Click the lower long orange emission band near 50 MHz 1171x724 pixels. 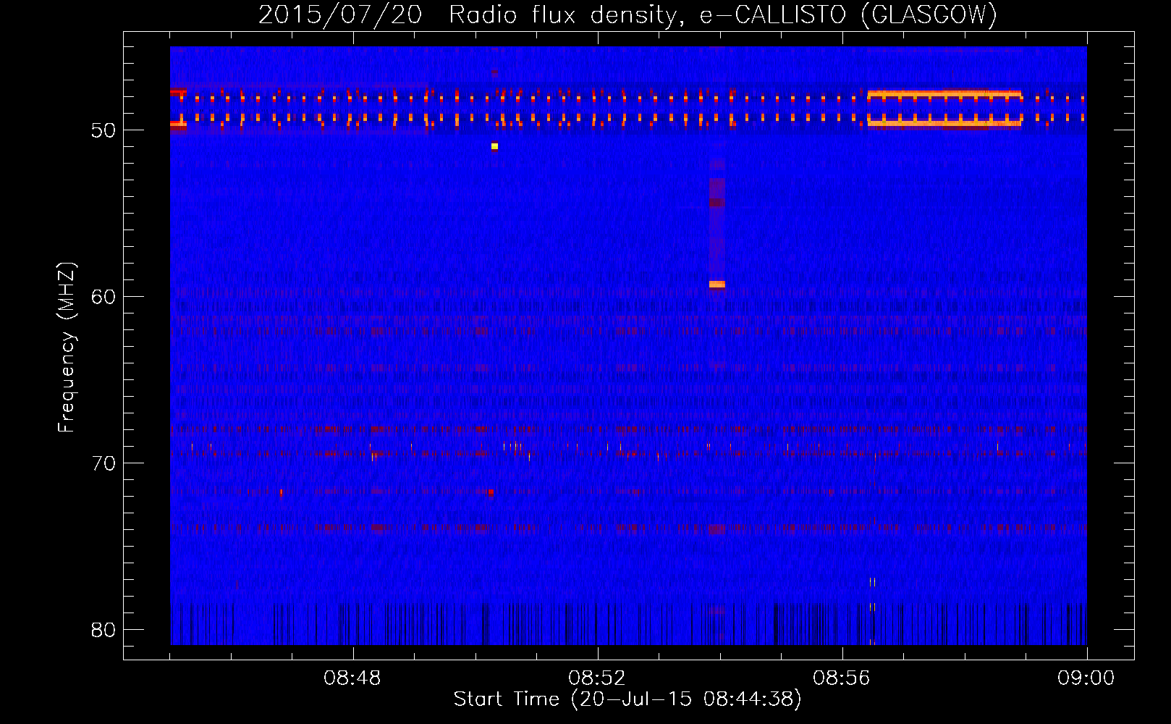944,124
